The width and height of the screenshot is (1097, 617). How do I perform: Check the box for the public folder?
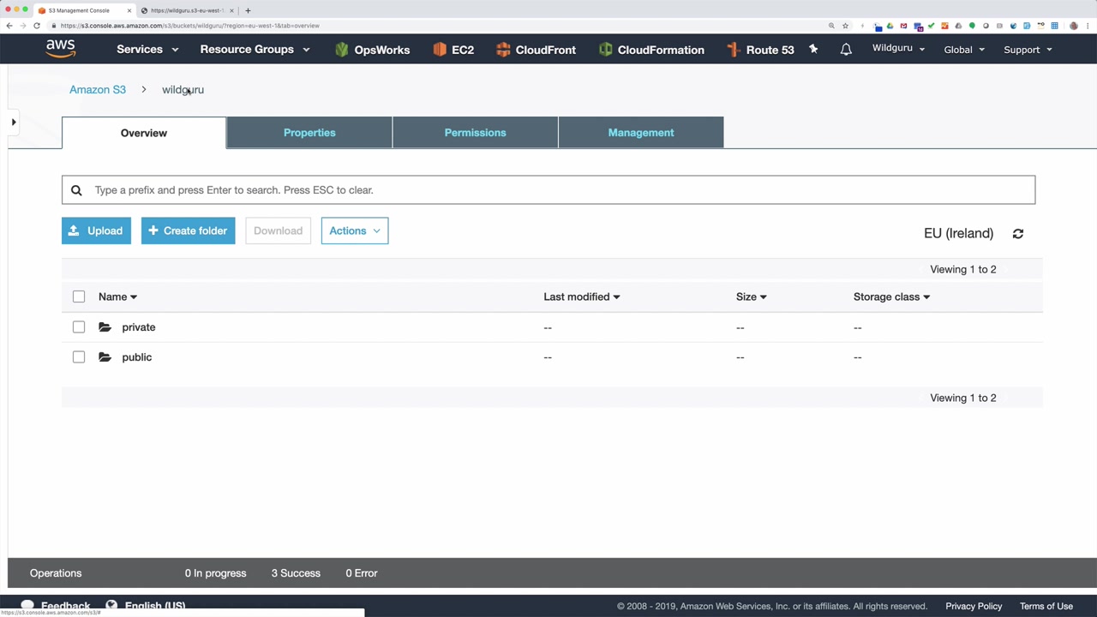click(79, 357)
